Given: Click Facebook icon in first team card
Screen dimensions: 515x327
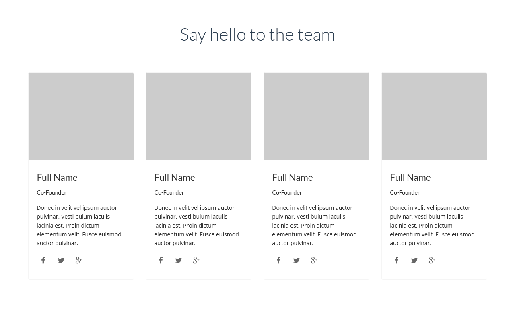Looking at the screenshot, I should (x=43, y=260).
